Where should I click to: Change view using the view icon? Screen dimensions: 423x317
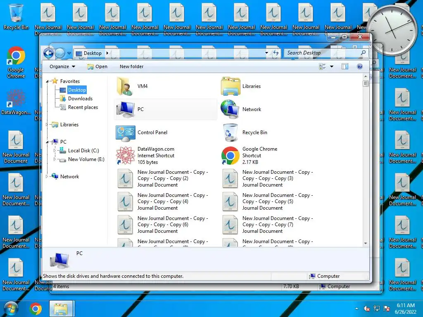[322, 66]
